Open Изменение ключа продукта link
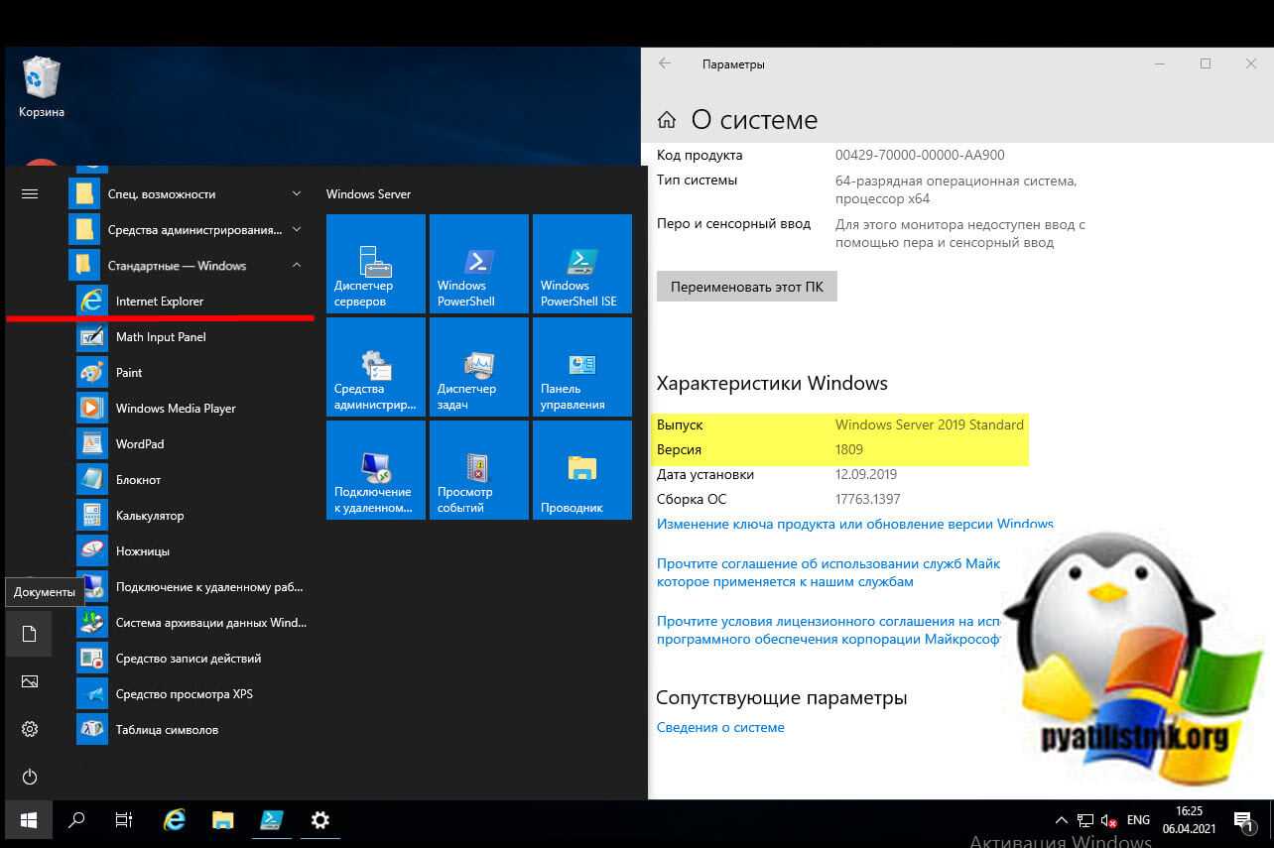1274x848 pixels. [855, 524]
